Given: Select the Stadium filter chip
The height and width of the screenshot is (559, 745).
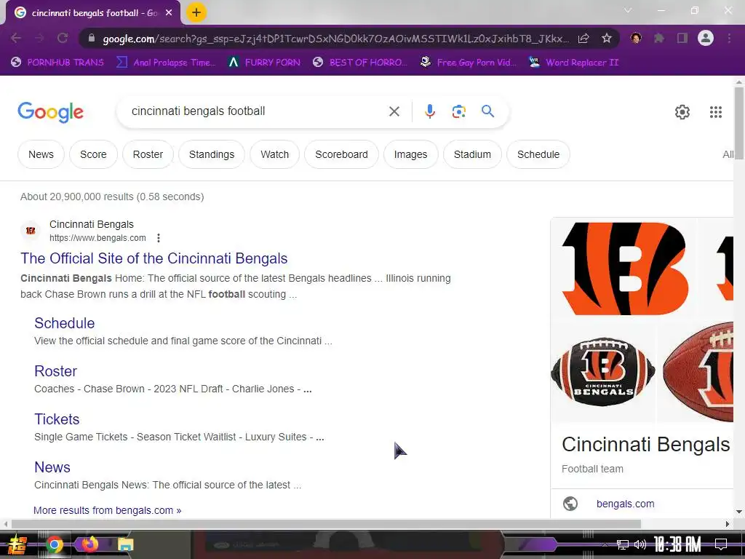Looking at the screenshot, I should click(x=472, y=154).
